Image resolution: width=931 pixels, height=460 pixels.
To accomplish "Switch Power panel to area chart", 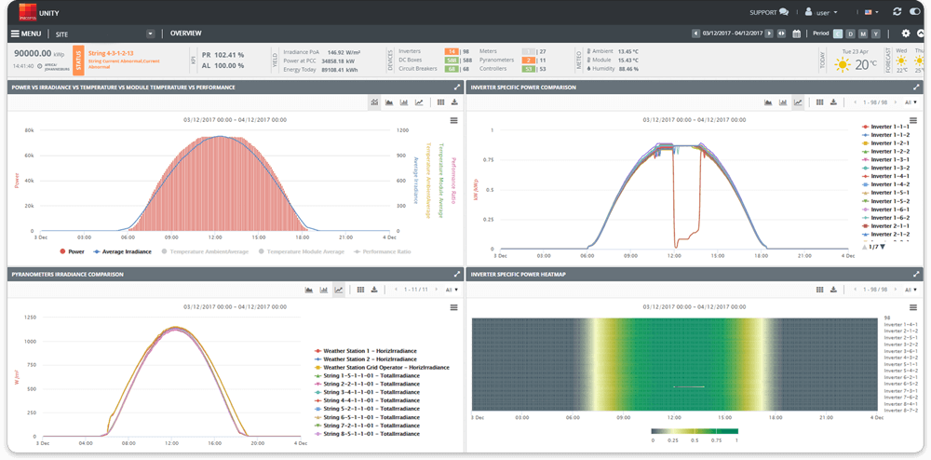I will tap(389, 102).
